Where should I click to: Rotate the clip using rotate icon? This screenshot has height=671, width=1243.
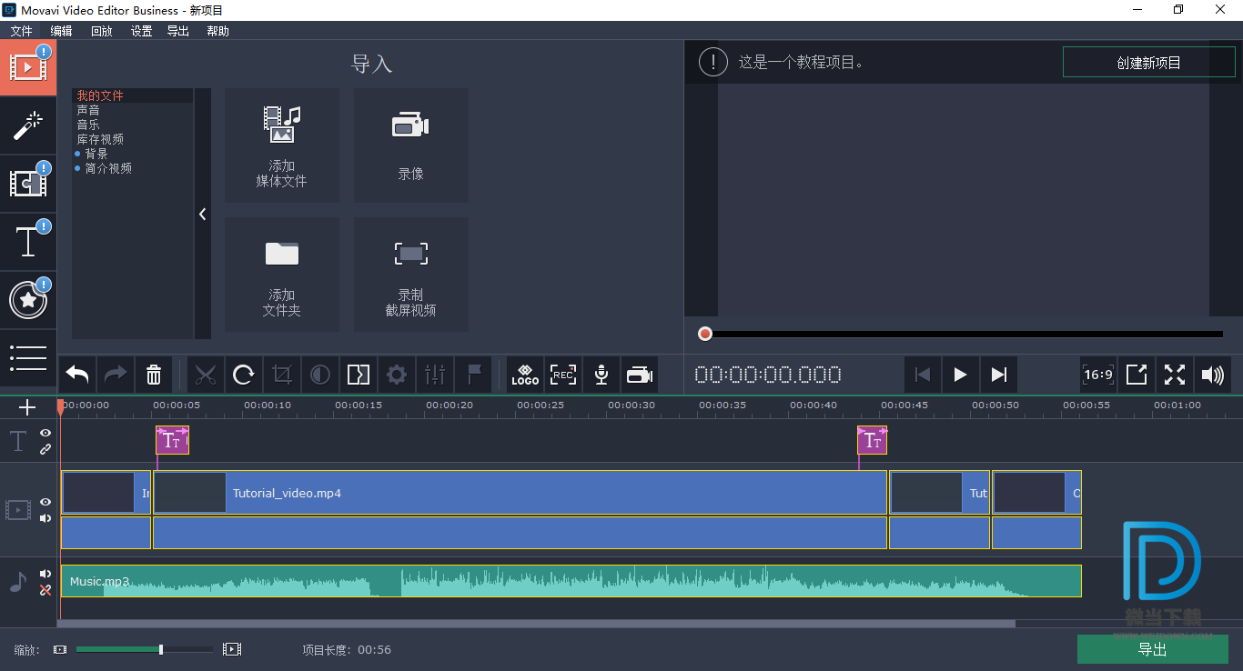click(x=244, y=375)
